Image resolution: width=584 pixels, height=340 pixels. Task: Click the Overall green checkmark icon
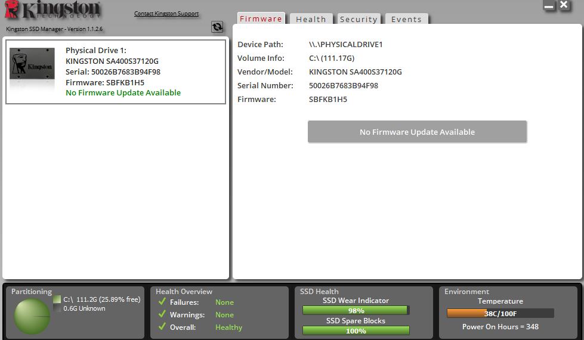(162, 327)
